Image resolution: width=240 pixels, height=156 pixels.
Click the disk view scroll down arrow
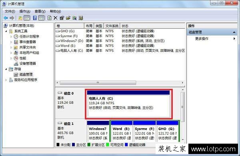pos(183,140)
